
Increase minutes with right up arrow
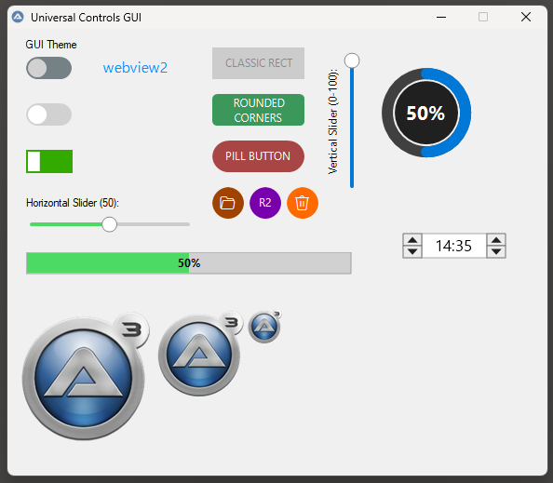coord(496,240)
